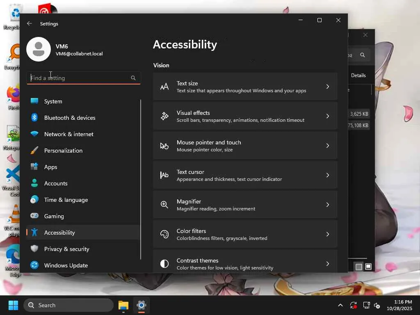Click the Settings gear icon in taskbar

point(141,305)
